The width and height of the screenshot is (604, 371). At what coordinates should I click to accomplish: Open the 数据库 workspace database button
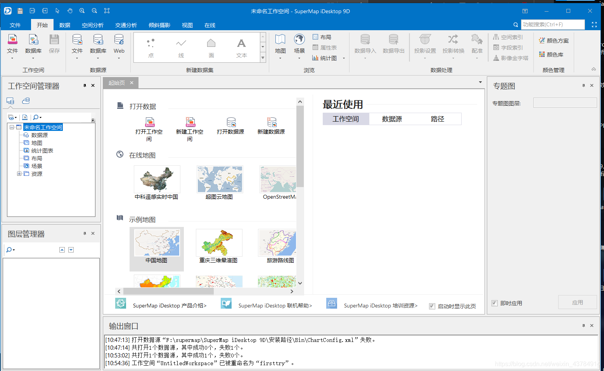pos(33,46)
